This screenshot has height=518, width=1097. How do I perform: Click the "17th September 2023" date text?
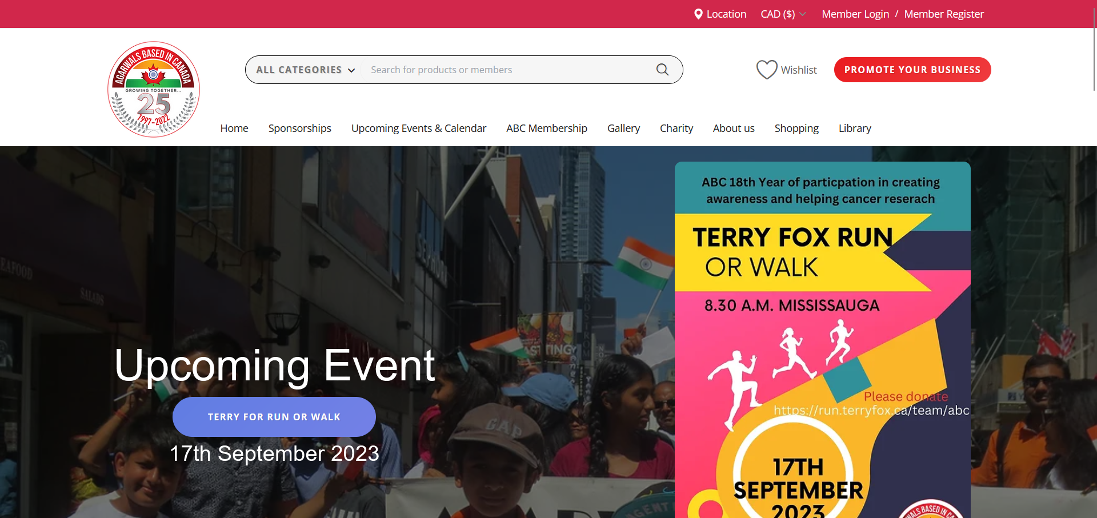[274, 453]
